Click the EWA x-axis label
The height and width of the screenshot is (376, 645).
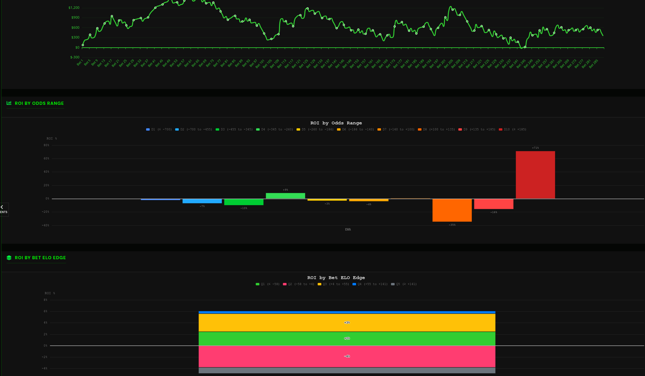point(348,230)
